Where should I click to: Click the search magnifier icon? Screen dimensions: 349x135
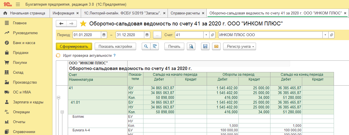(146, 46)
